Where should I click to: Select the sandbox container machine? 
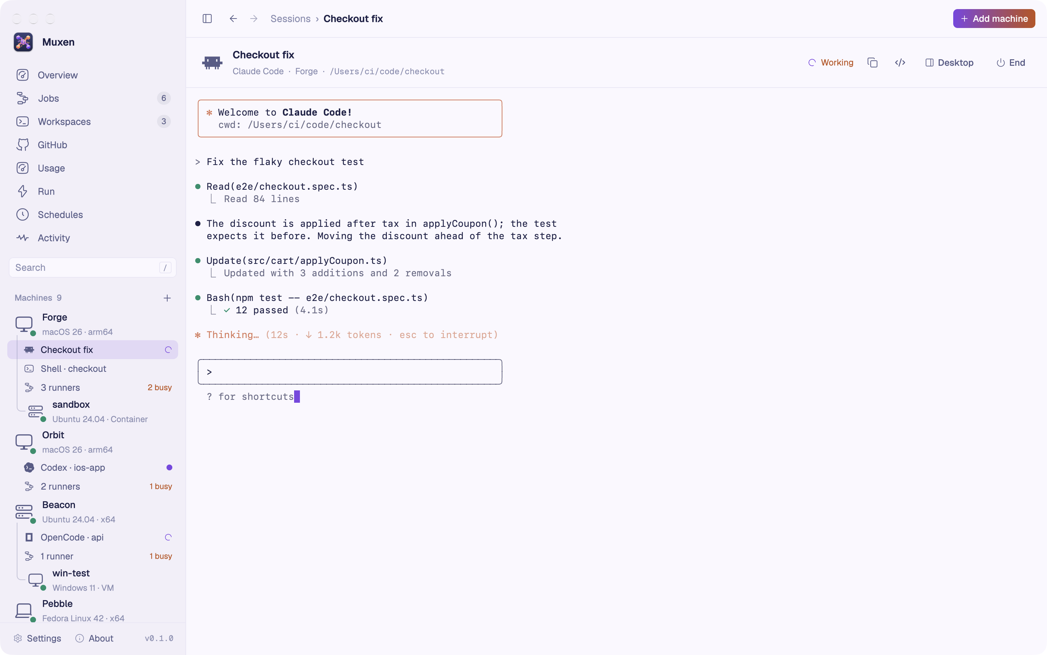click(97, 411)
